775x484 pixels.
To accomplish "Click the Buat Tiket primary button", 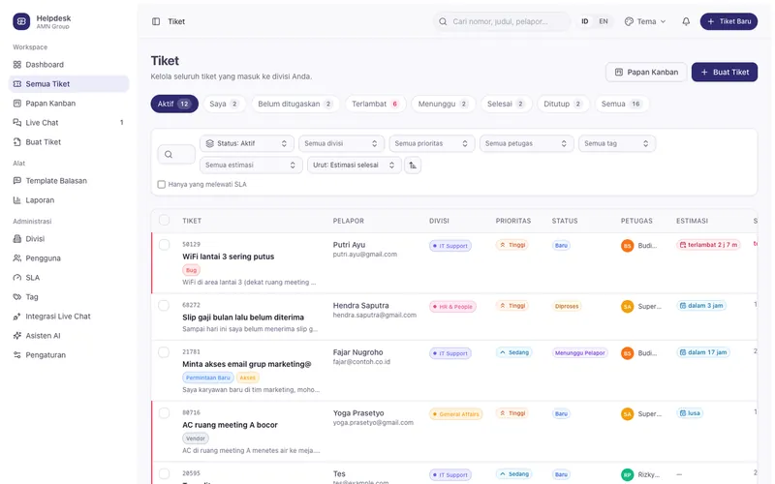I will click(x=724, y=72).
